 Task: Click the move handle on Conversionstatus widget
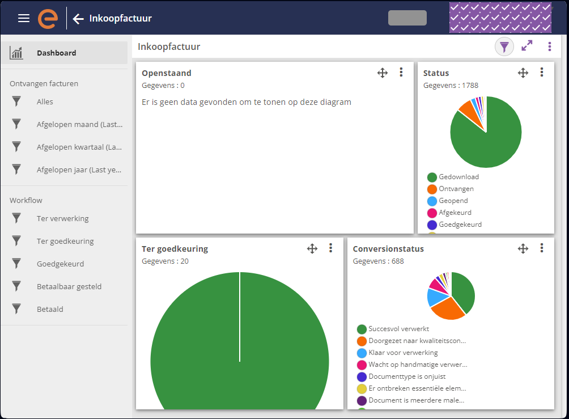pyautogui.click(x=523, y=249)
